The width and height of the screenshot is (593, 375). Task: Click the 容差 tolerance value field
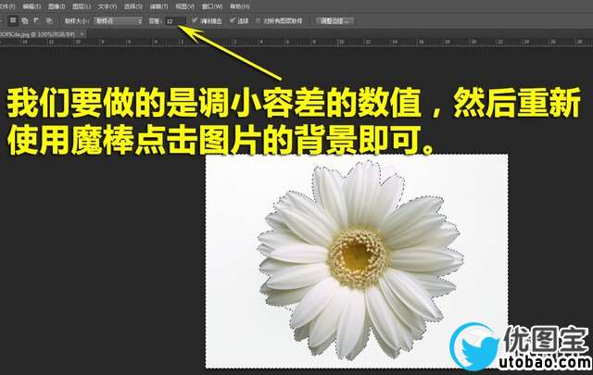pyautogui.click(x=176, y=21)
